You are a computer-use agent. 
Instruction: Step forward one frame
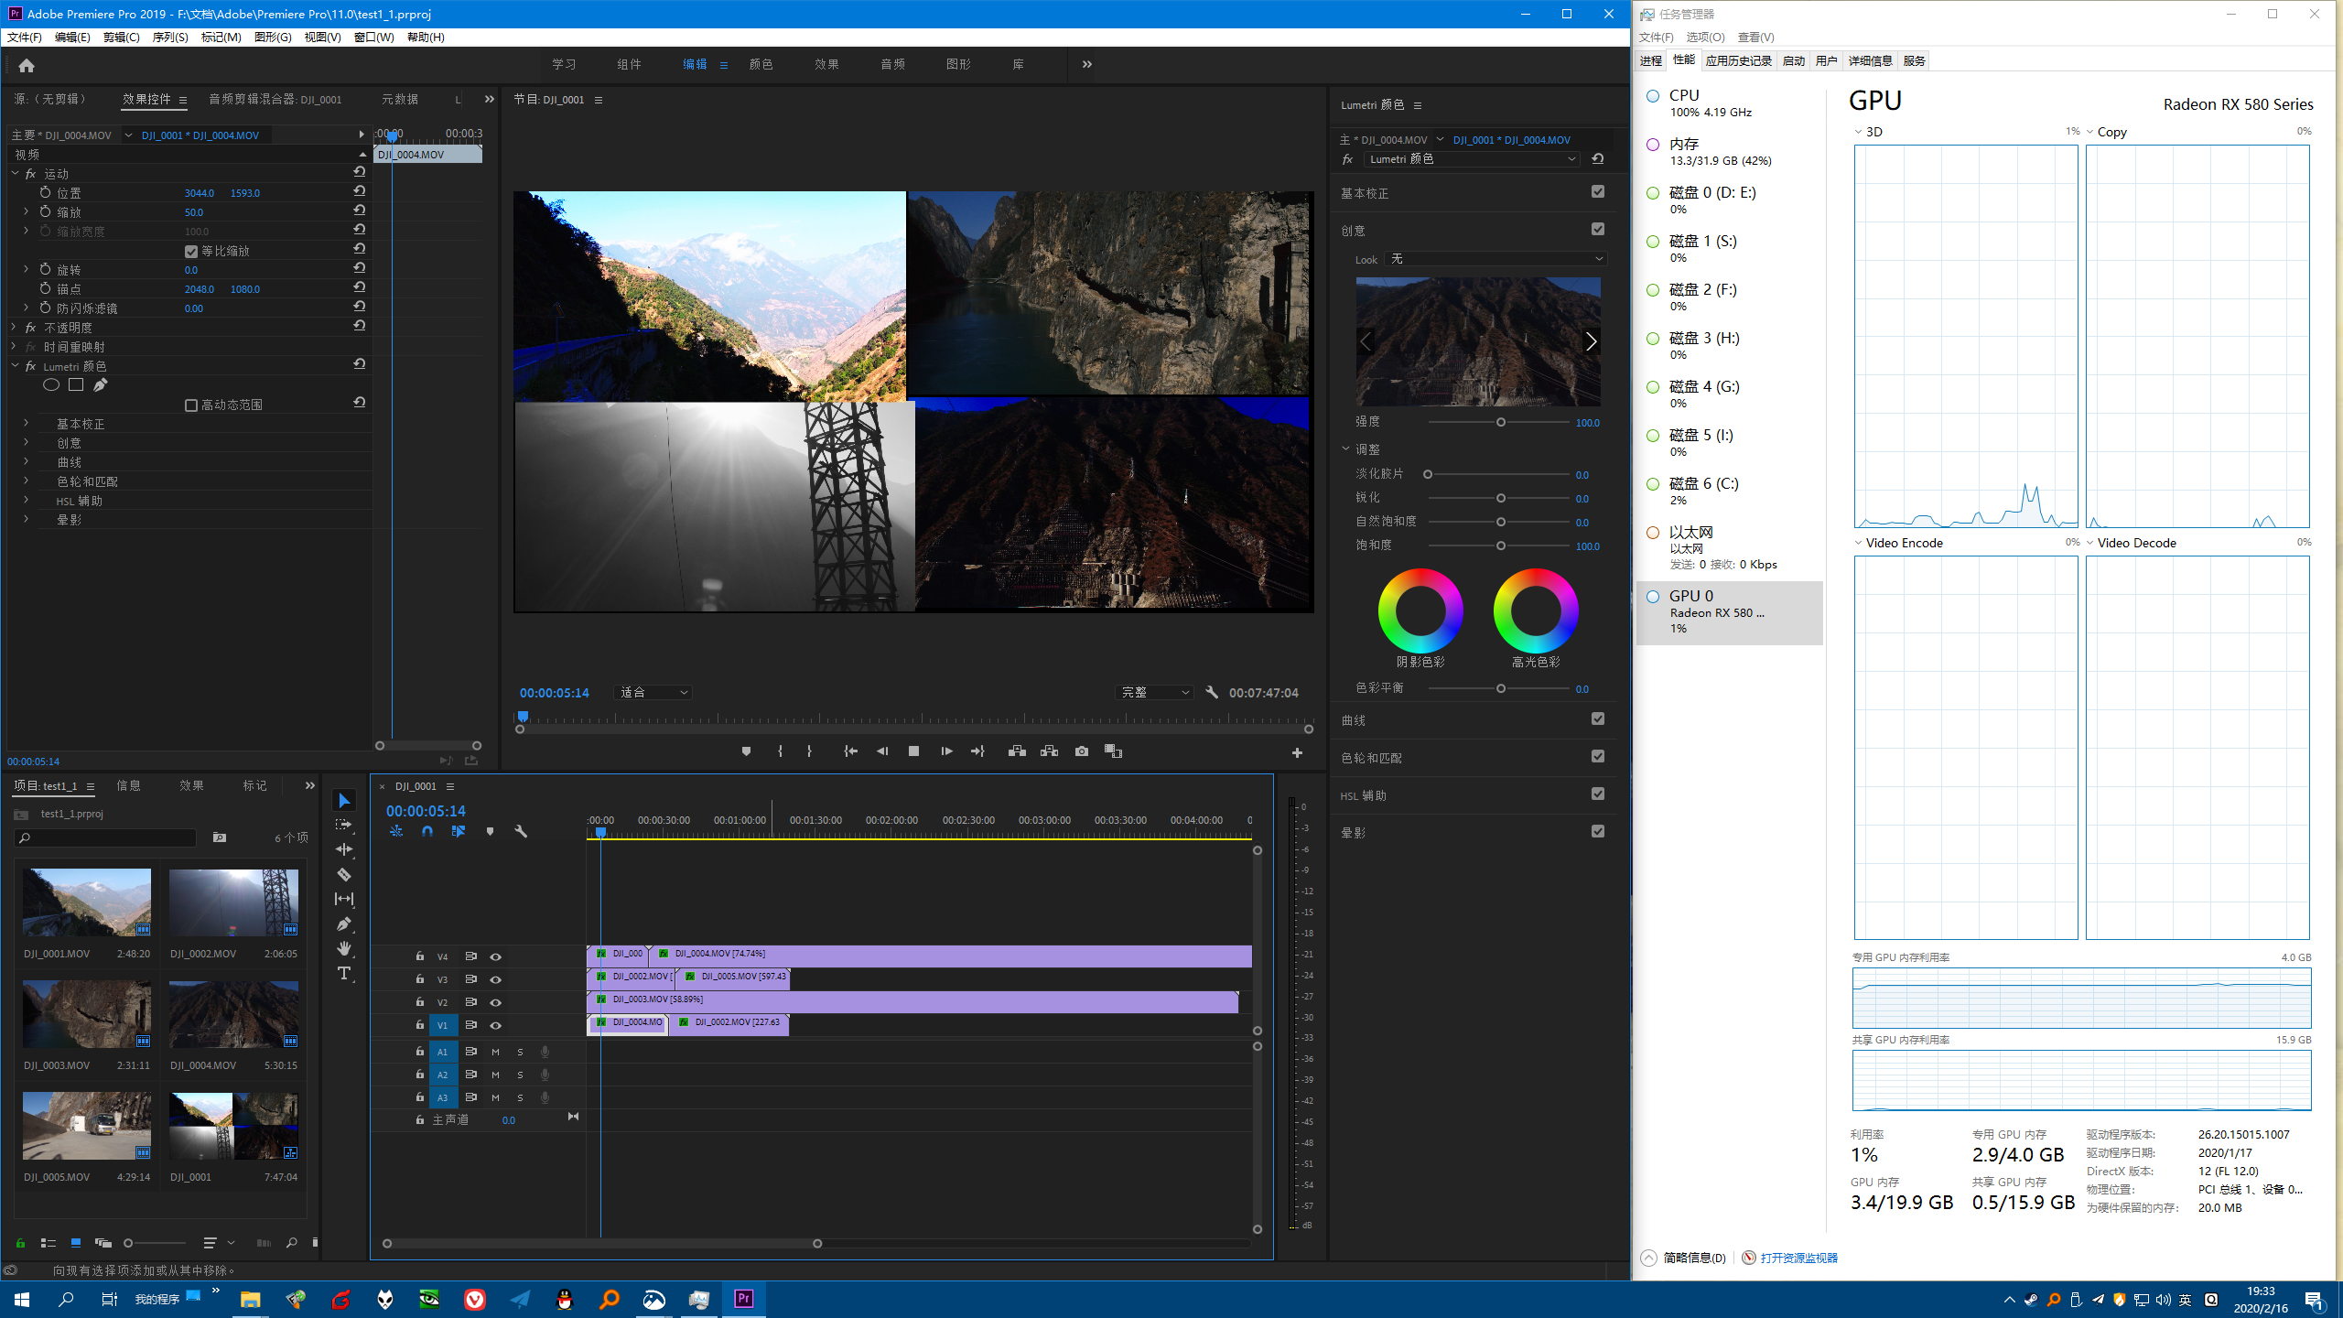(x=946, y=751)
